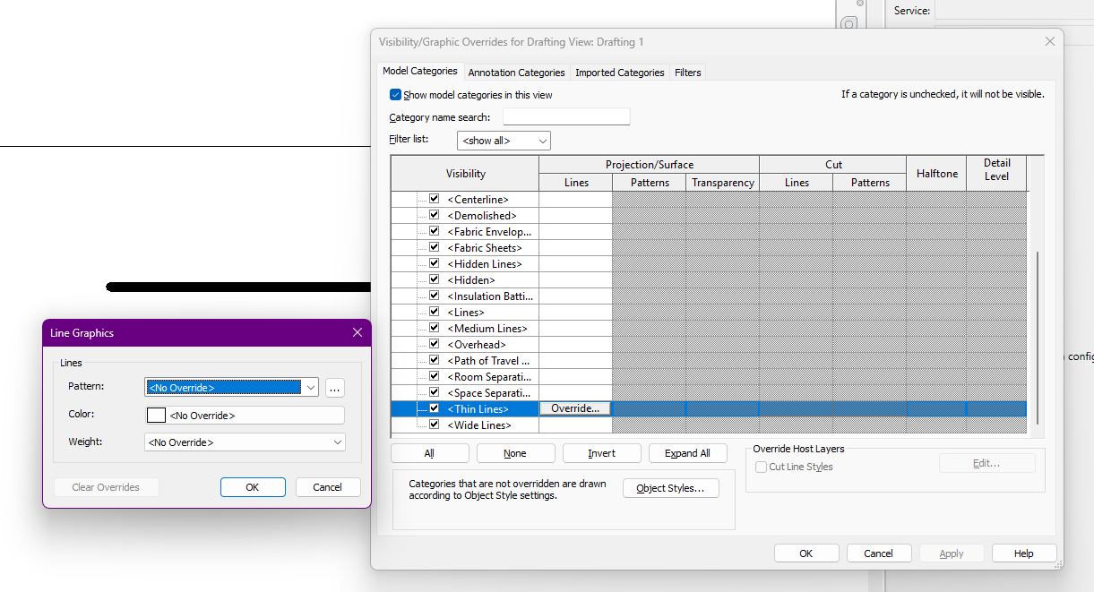Toggle Cut Line Styles checkbox
This screenshot has height=592, width=1094.
pos(761,467)
